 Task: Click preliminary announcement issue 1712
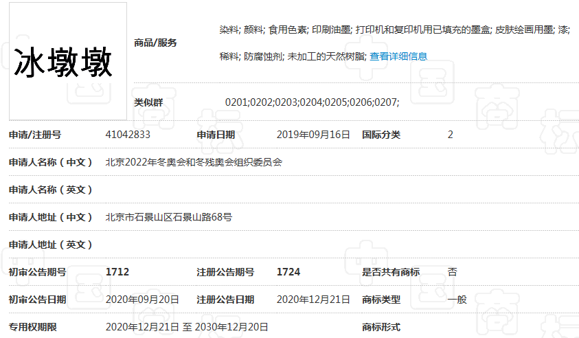117,272
